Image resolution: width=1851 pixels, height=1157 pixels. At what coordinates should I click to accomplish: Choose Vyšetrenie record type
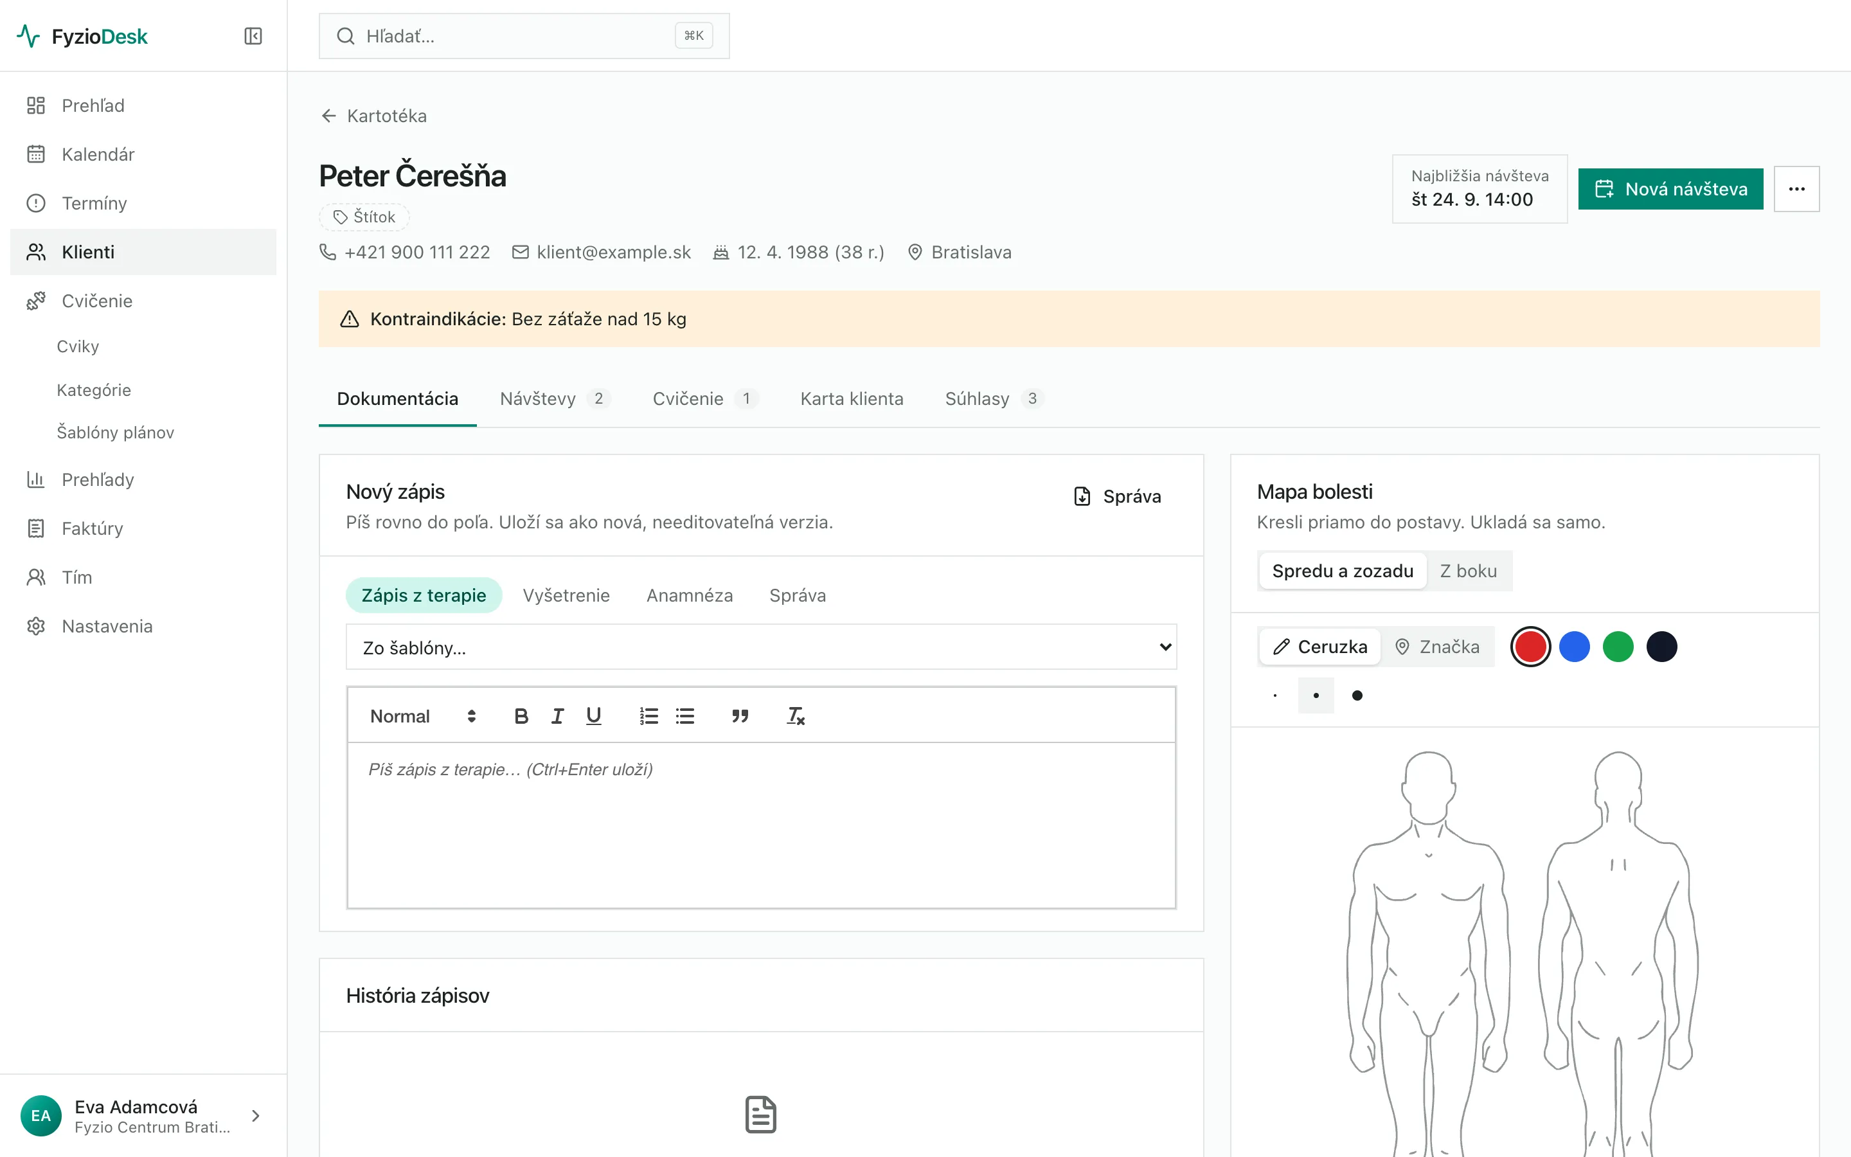tap(566, 595)
